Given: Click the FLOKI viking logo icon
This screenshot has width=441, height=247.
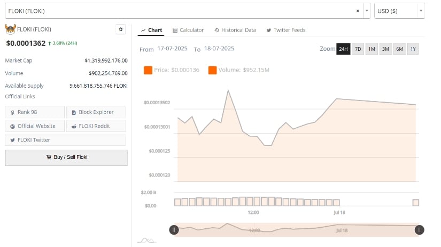Looking at the screenshot, I should coord(10,29).
